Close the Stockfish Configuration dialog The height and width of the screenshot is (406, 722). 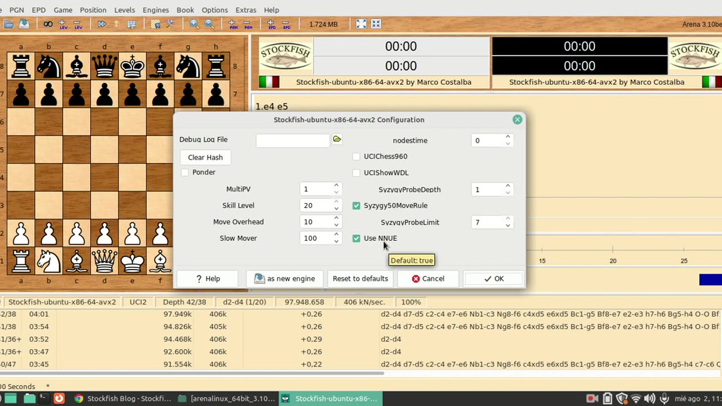517,120
